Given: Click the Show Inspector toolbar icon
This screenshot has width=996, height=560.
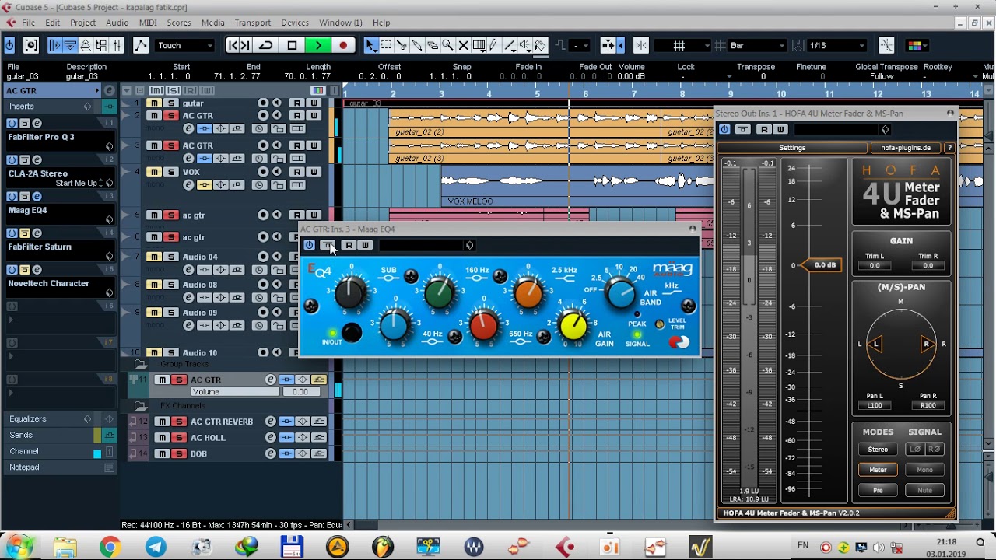Looking at the screenshot, I should click(54, 45).
